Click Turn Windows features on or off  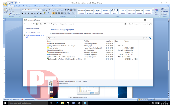point(35,36)
